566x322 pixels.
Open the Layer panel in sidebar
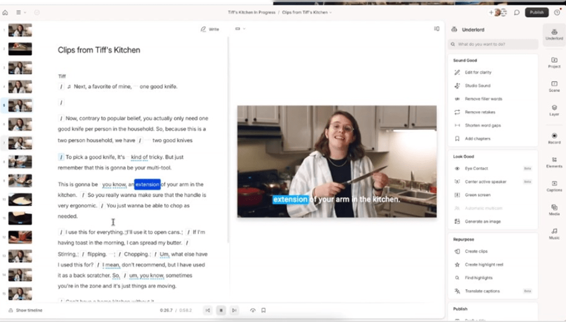click(554, 110)
